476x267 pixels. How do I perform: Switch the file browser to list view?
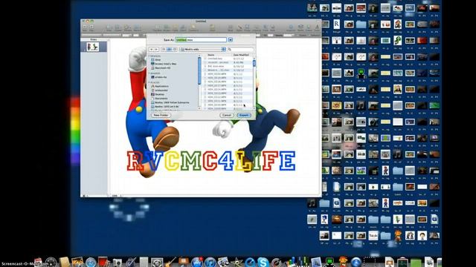[170, 49]
